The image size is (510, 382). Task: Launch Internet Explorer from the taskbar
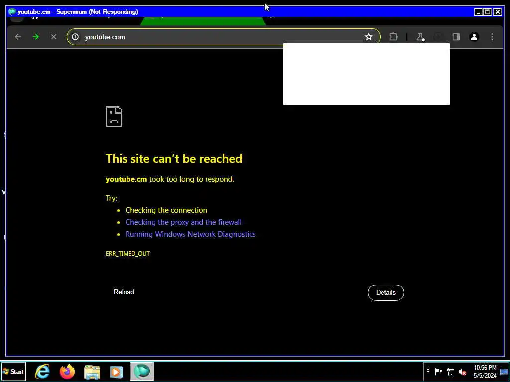pyautogui.click(x=42, y=371)
